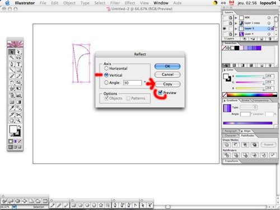
Task: Pick the Scissors tool
Action: [x=18, y=114]
